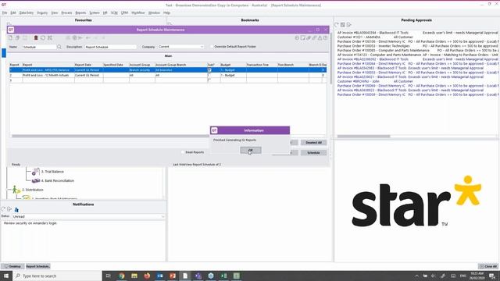Click the Copy record toolbar icon
Viewport: 500px width, 281px height.
pos(17,38)
